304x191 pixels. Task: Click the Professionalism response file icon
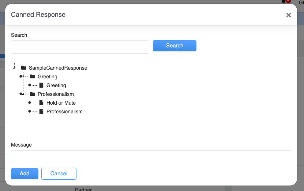[x=41, y=112]
